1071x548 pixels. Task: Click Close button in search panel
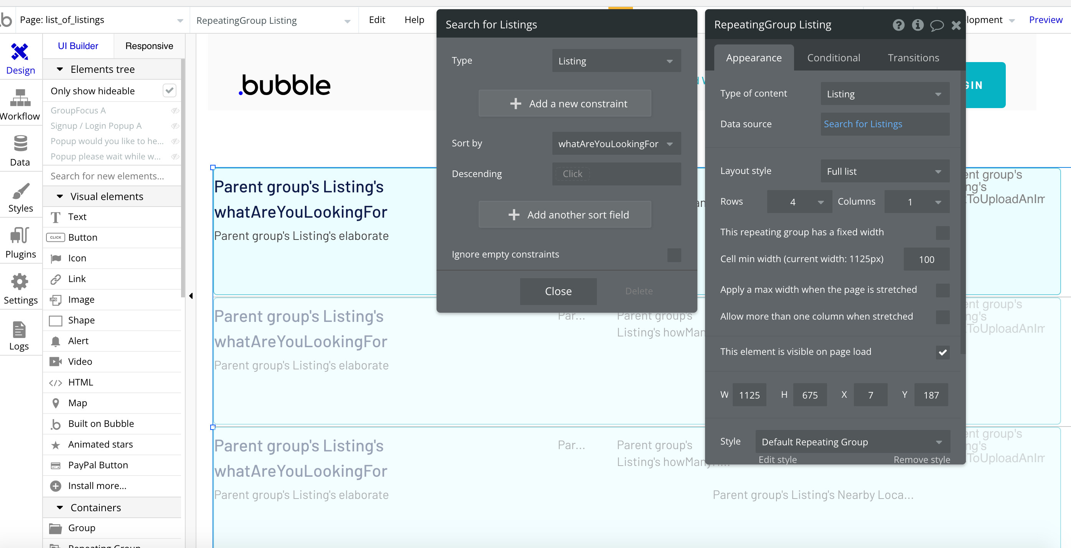tap(558, 292)
